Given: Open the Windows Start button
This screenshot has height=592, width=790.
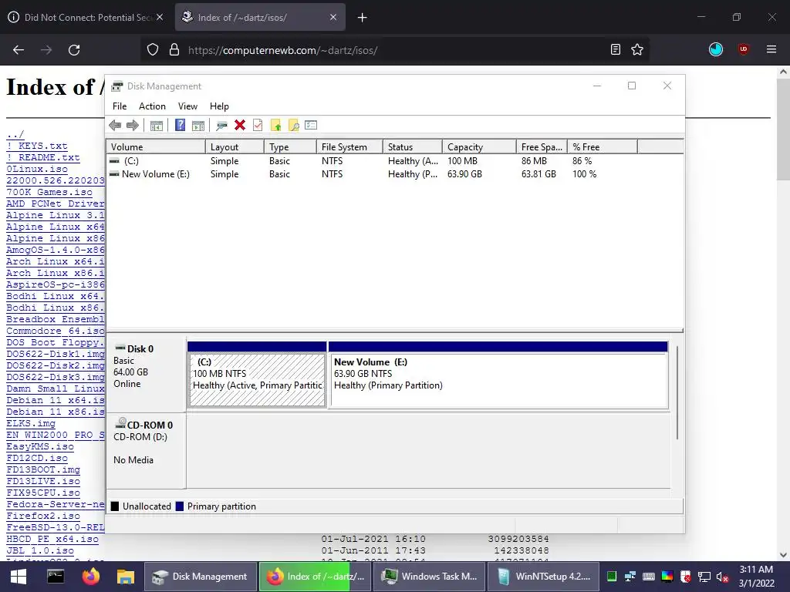Looking at the screenshot, I should click(x=19, y=577).
